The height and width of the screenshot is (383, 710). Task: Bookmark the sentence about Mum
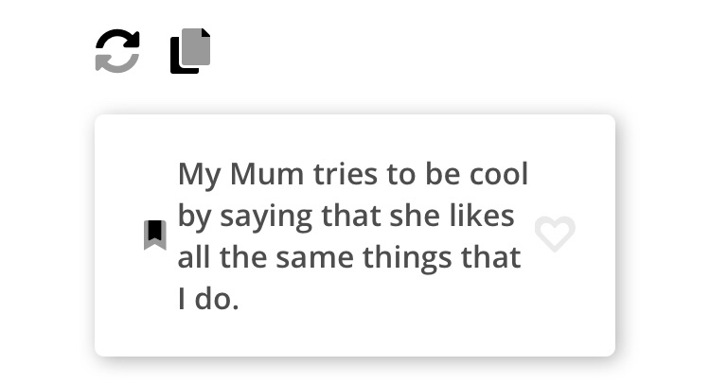154,235
